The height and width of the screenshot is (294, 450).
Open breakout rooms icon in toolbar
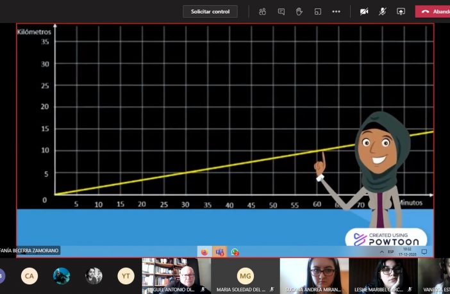pos(318,12)
